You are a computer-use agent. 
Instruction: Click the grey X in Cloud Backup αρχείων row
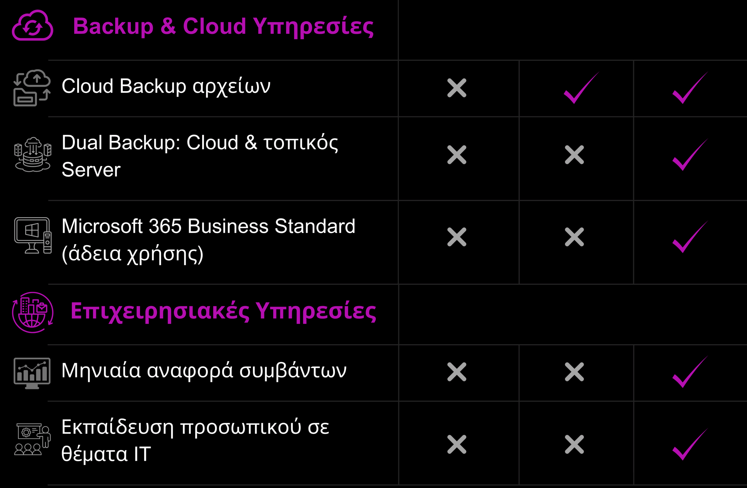(x=457, y=88)
